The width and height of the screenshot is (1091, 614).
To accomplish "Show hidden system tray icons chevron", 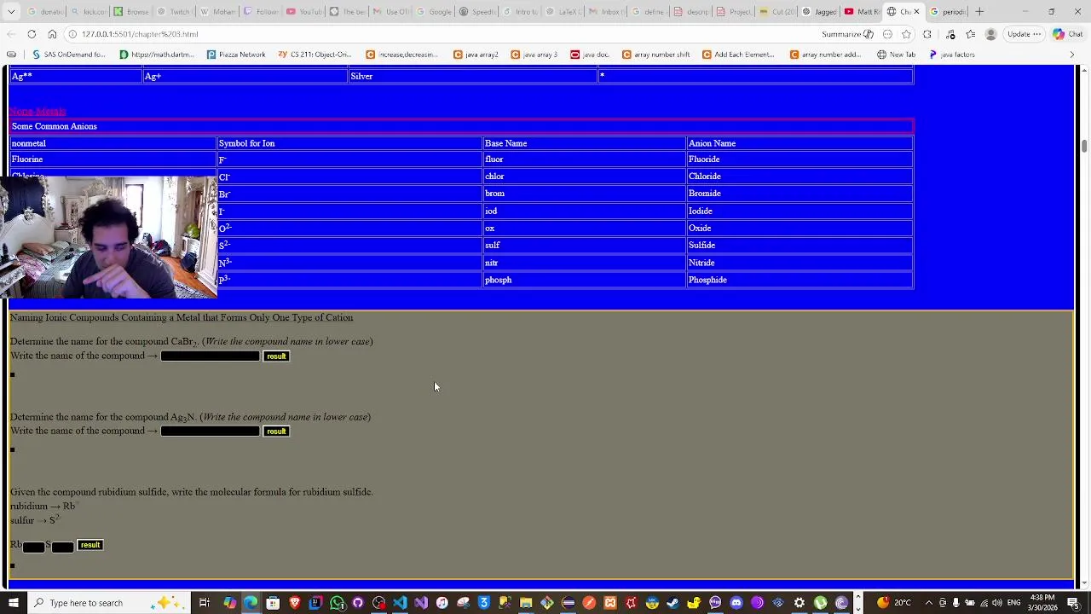I will pyautogui.click(x=929, y=603).
